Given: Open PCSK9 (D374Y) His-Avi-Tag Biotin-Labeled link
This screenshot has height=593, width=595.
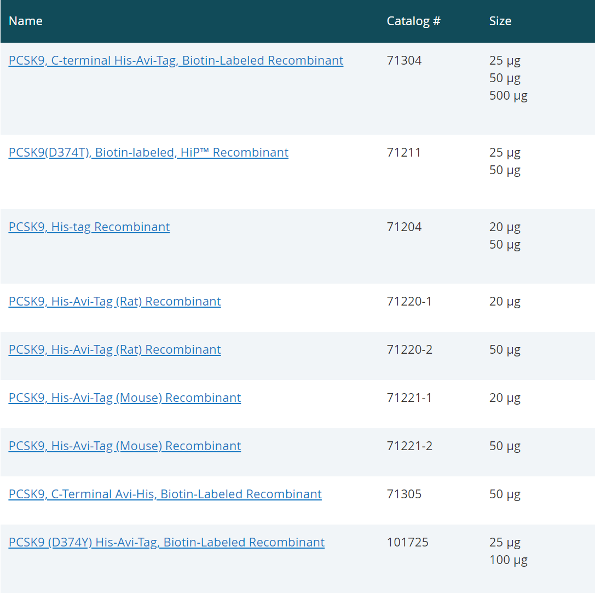Looking at the screenshot, I should [x=166, y=542].
